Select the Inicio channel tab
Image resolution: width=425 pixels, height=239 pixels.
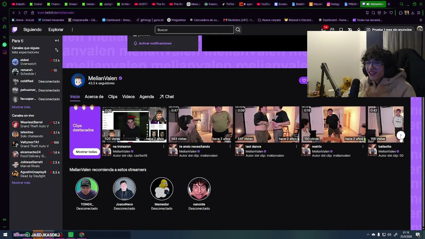[75, 97]
